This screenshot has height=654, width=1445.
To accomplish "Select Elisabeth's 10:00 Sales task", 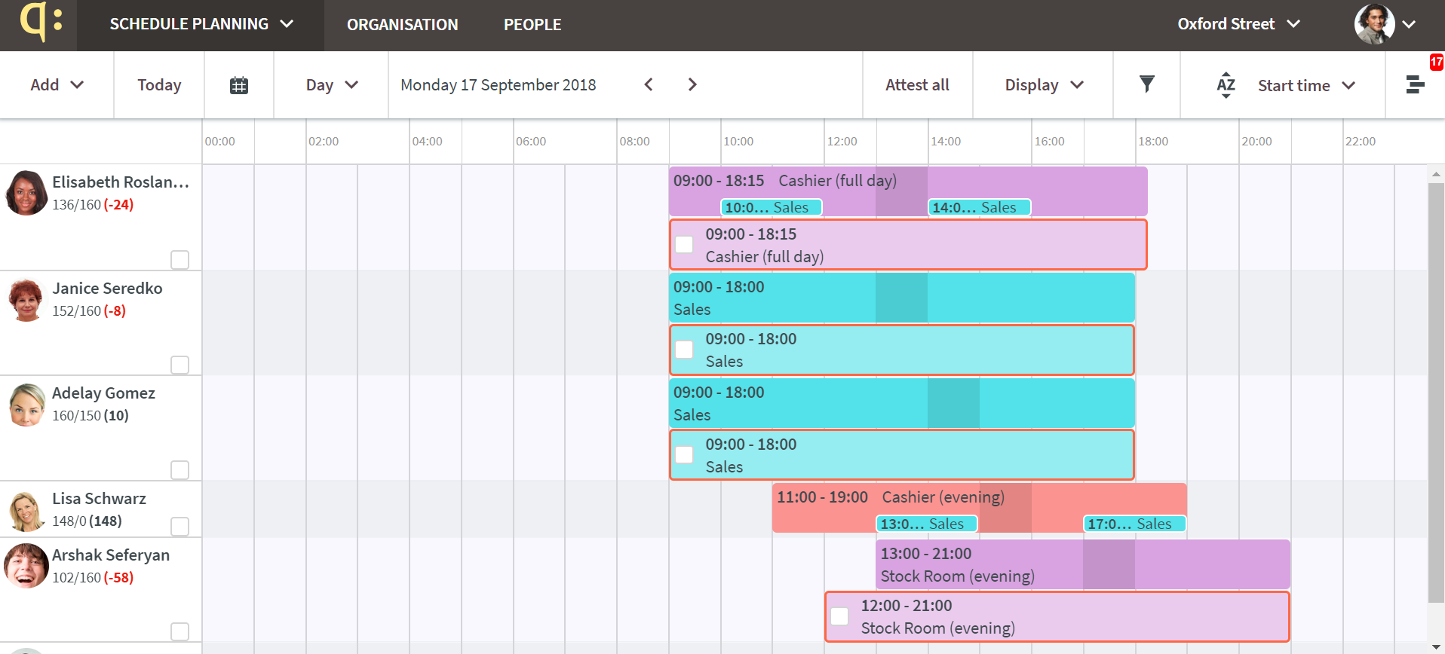I will click(x=771, y=207).
